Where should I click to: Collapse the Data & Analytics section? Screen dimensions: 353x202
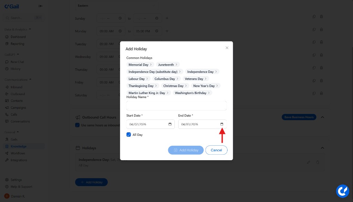coord(18,29)
